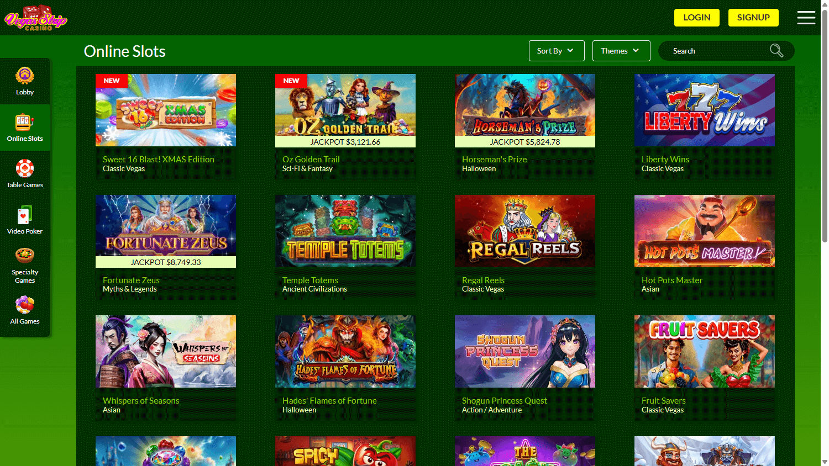The width and height of the screenshot is (829, 466).
Task: Open the Sort By dropdown
Action: click(557, 50)
